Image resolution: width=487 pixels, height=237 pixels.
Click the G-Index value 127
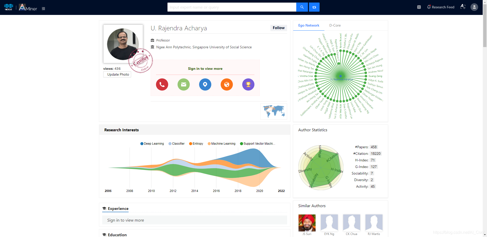click(374, 167)
